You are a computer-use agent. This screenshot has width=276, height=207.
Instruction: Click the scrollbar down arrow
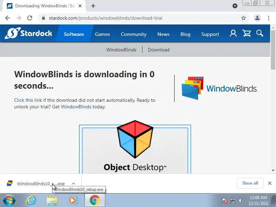(x=273, y=170)
